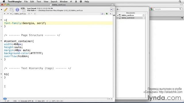This screenshot has height=103, width=184.
Task: Click the Google search engine icon in browser
Action: 151,9
